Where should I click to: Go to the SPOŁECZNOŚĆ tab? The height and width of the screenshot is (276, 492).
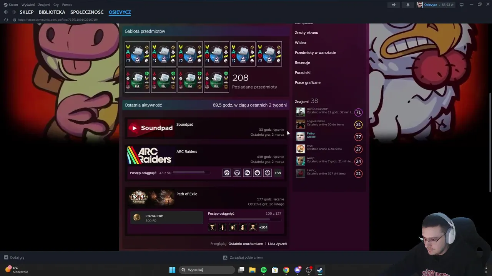(x=87, y=12)
